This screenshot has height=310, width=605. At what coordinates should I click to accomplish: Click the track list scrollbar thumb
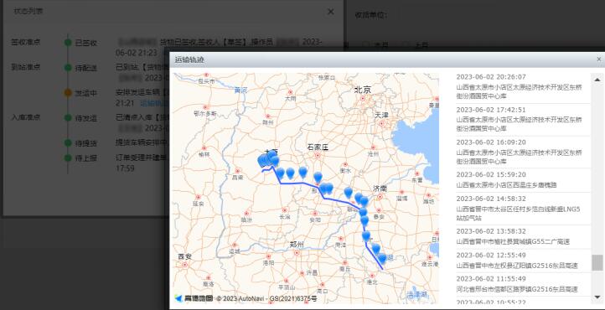coord(597,262)
